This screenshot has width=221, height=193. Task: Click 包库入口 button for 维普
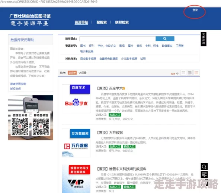[115, 187]
